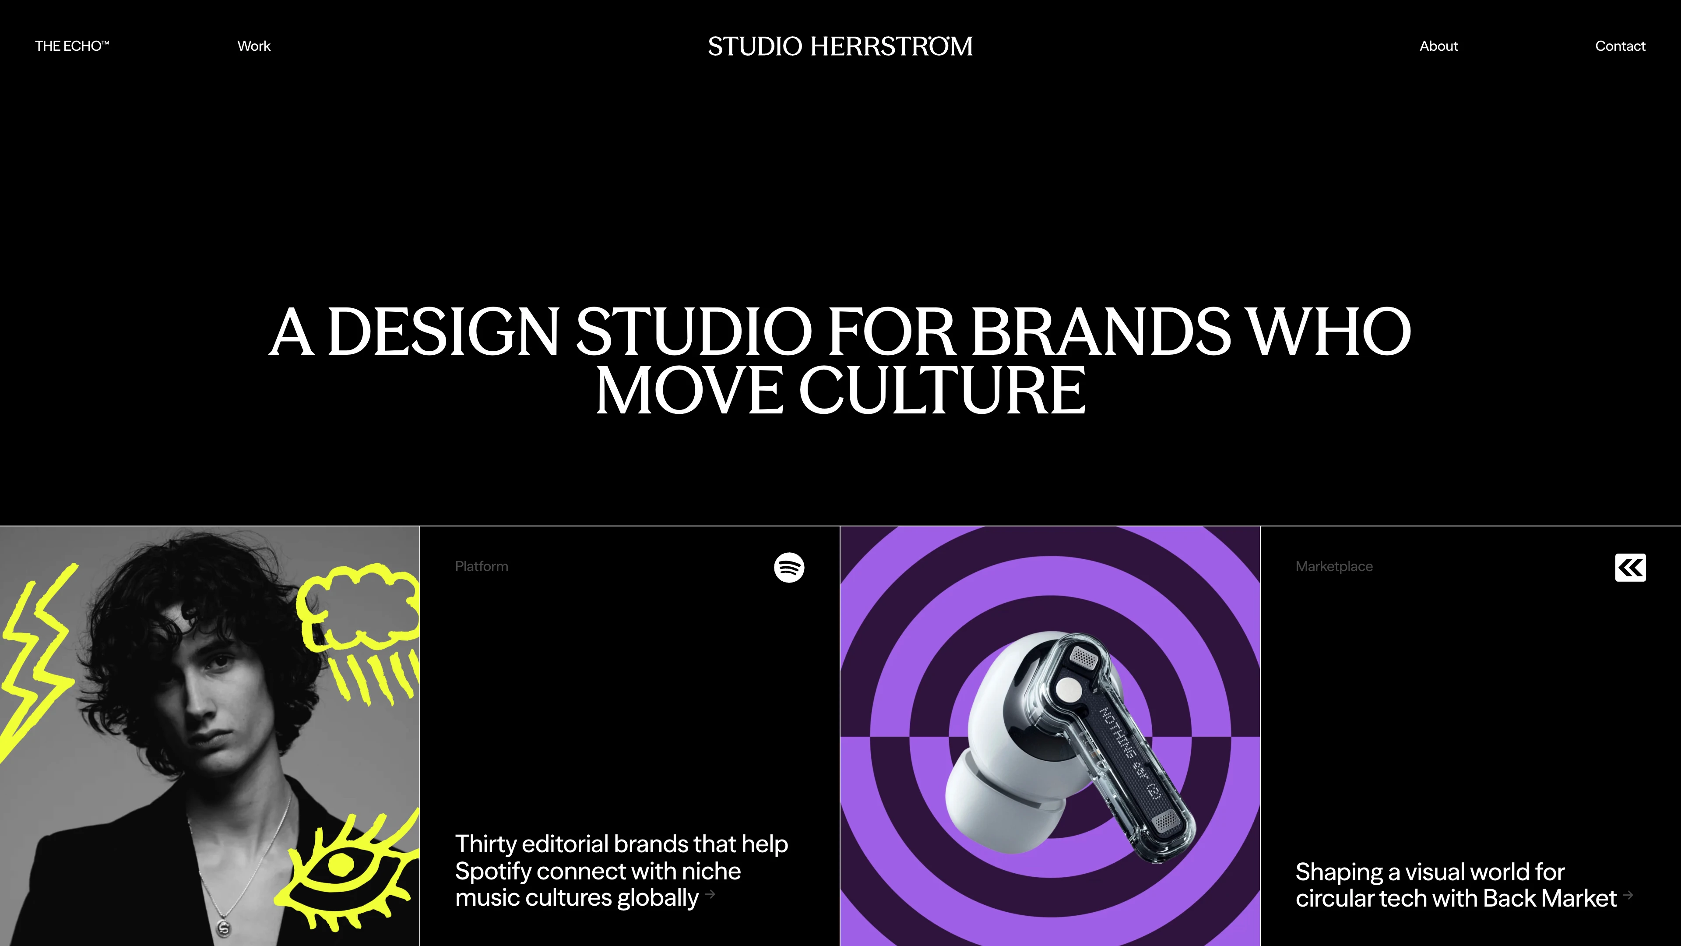Open the Back Market visual world case study

point(1456,885)
